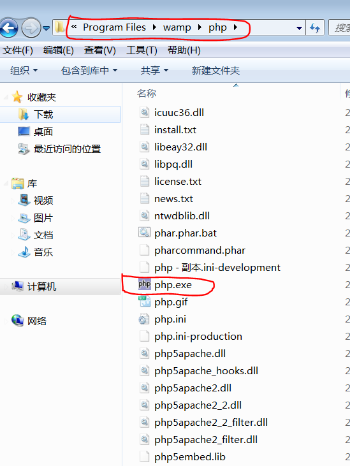Open 包含到库中 dropdown

pos(89,70)
